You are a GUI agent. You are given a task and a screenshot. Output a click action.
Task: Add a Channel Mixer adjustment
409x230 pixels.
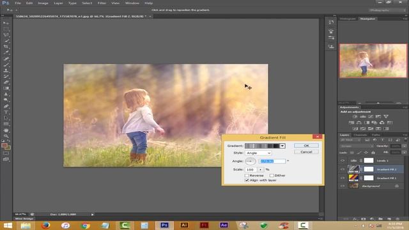(382, 123)
